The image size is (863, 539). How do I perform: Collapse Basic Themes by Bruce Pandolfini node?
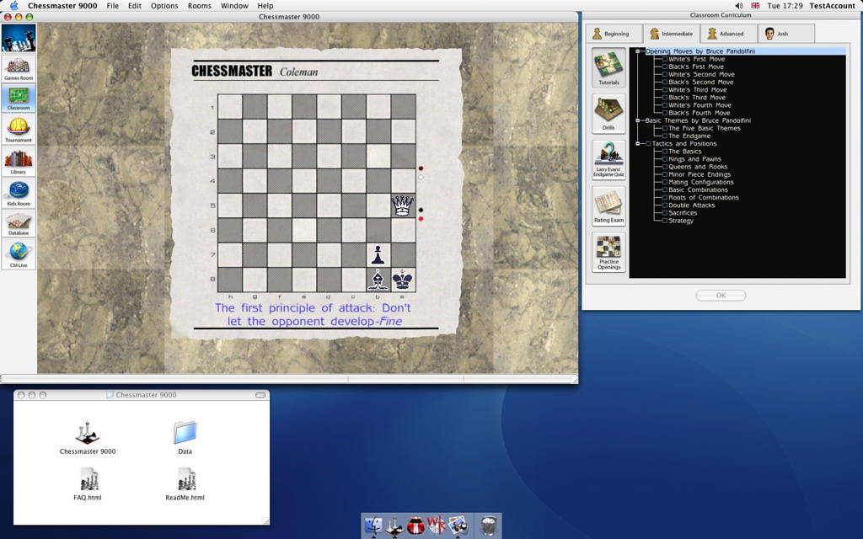click(x=637, y=120)
